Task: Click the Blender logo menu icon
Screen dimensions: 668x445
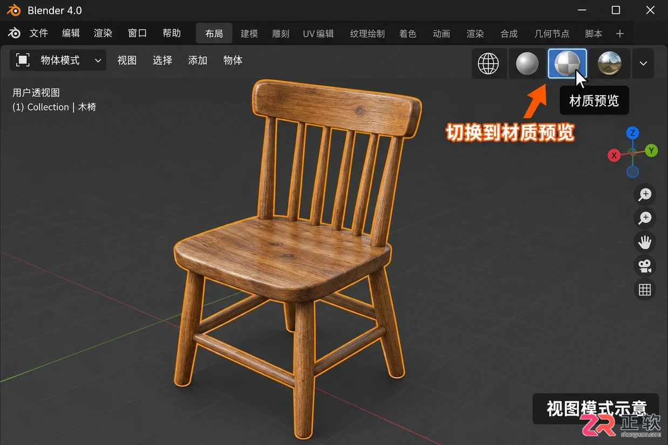Action: (x=15, y=33)
